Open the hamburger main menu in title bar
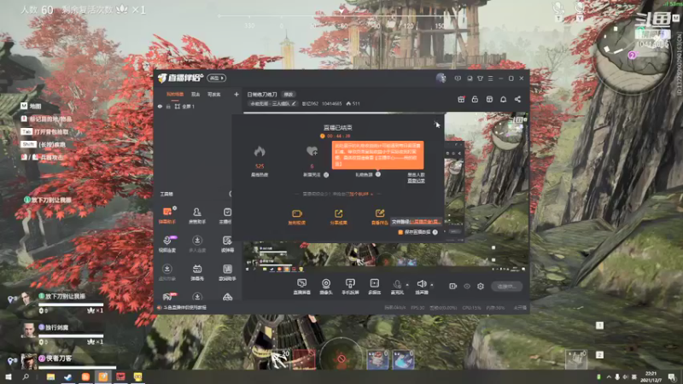 click(490, 79)
